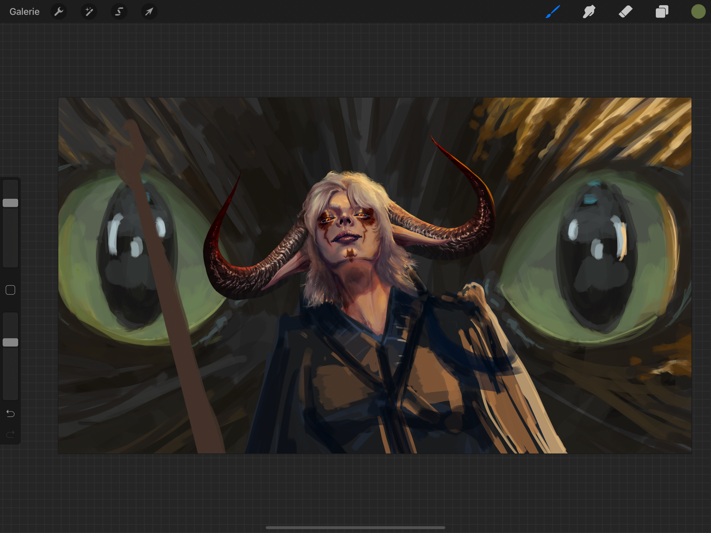Open the green active color picker

(x=698, y=12)
